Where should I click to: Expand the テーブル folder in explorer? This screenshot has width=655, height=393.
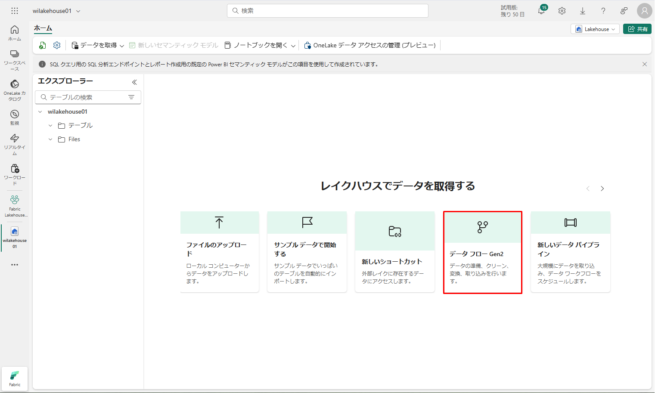(x=50, y=126)
